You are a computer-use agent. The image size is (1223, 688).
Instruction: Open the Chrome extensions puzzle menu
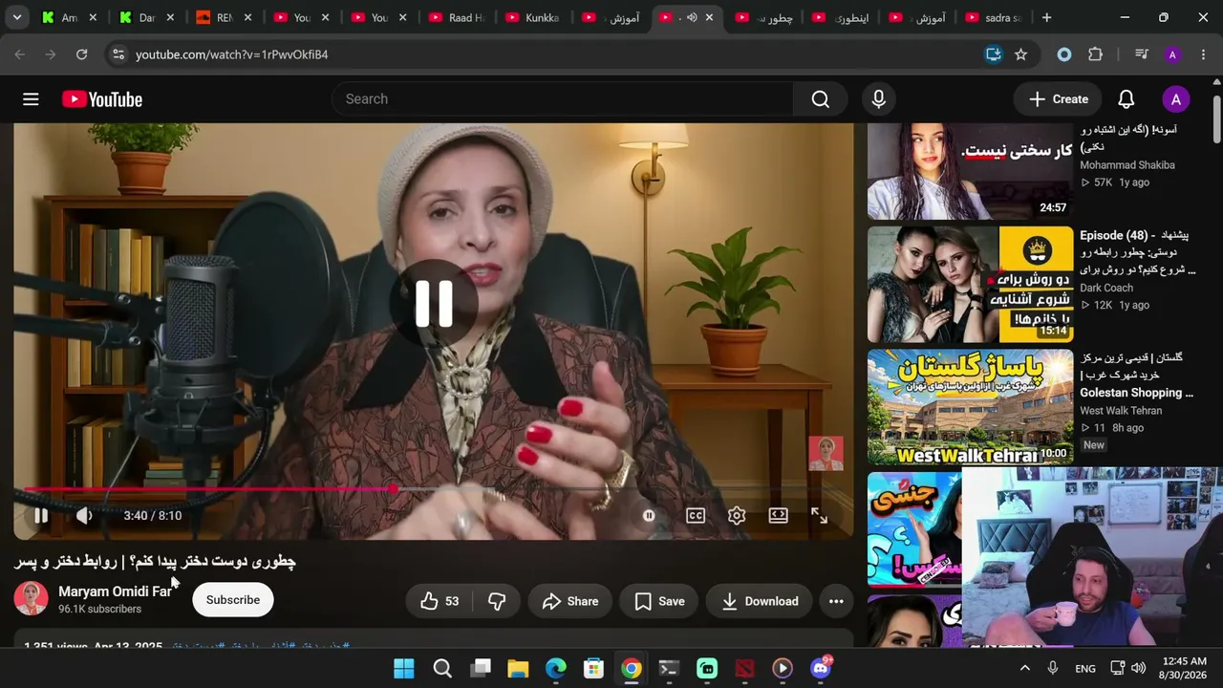(x=1095, y=54)
